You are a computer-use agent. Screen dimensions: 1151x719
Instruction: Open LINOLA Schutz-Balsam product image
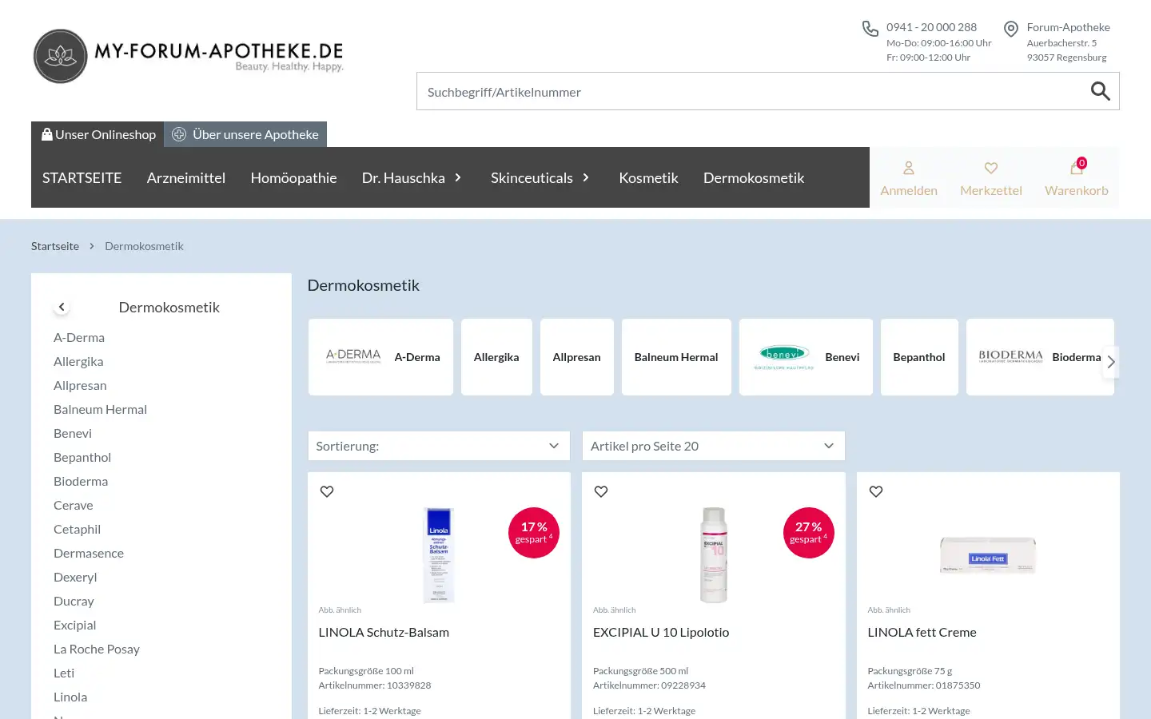click(x=439, y=554)
